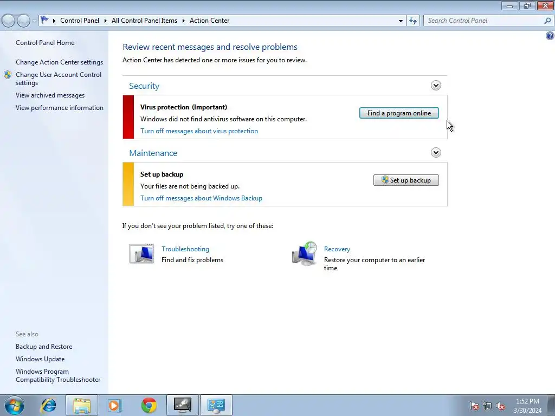This screenshot has width=555, height=416.
Task: Open View performance information
Action: pos(60,108)
